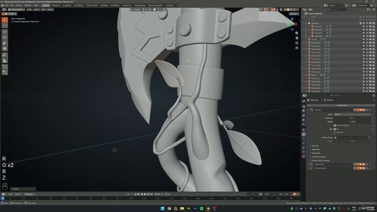Image resolution: width=377 pixels, height=212 pixels.
Task: Toggle camera view with the camera gizmo
Action: [x=297, y=43]
